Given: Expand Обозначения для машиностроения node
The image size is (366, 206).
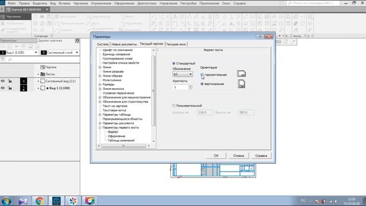Looking at the screenshot, I should [x=100, y=97].
